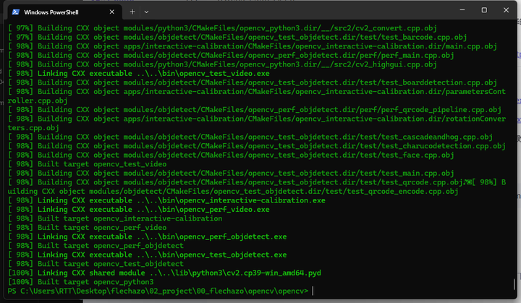Image resolution: width=521 pixels, height=303 pixels.
Task: Click 'Built target opencv_perf_objdetect' line
Action: (96, 246)
